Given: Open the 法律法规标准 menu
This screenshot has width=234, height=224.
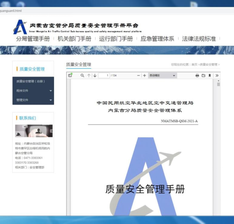Looking at the screenshot, I should [199, 39].
